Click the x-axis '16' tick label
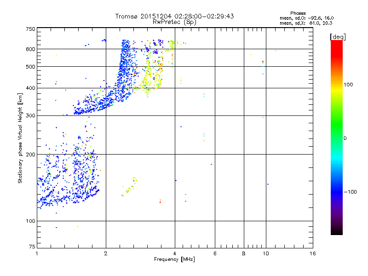 313,253
